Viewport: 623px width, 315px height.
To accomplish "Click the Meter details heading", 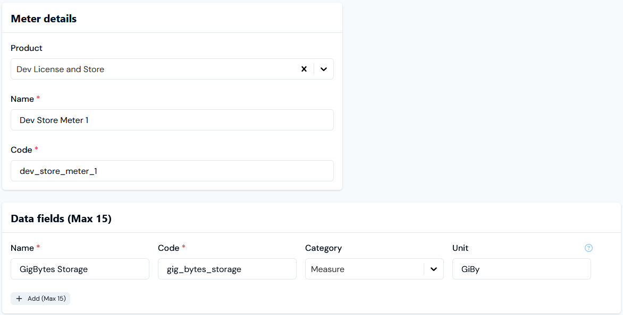I will click(44, 19).
